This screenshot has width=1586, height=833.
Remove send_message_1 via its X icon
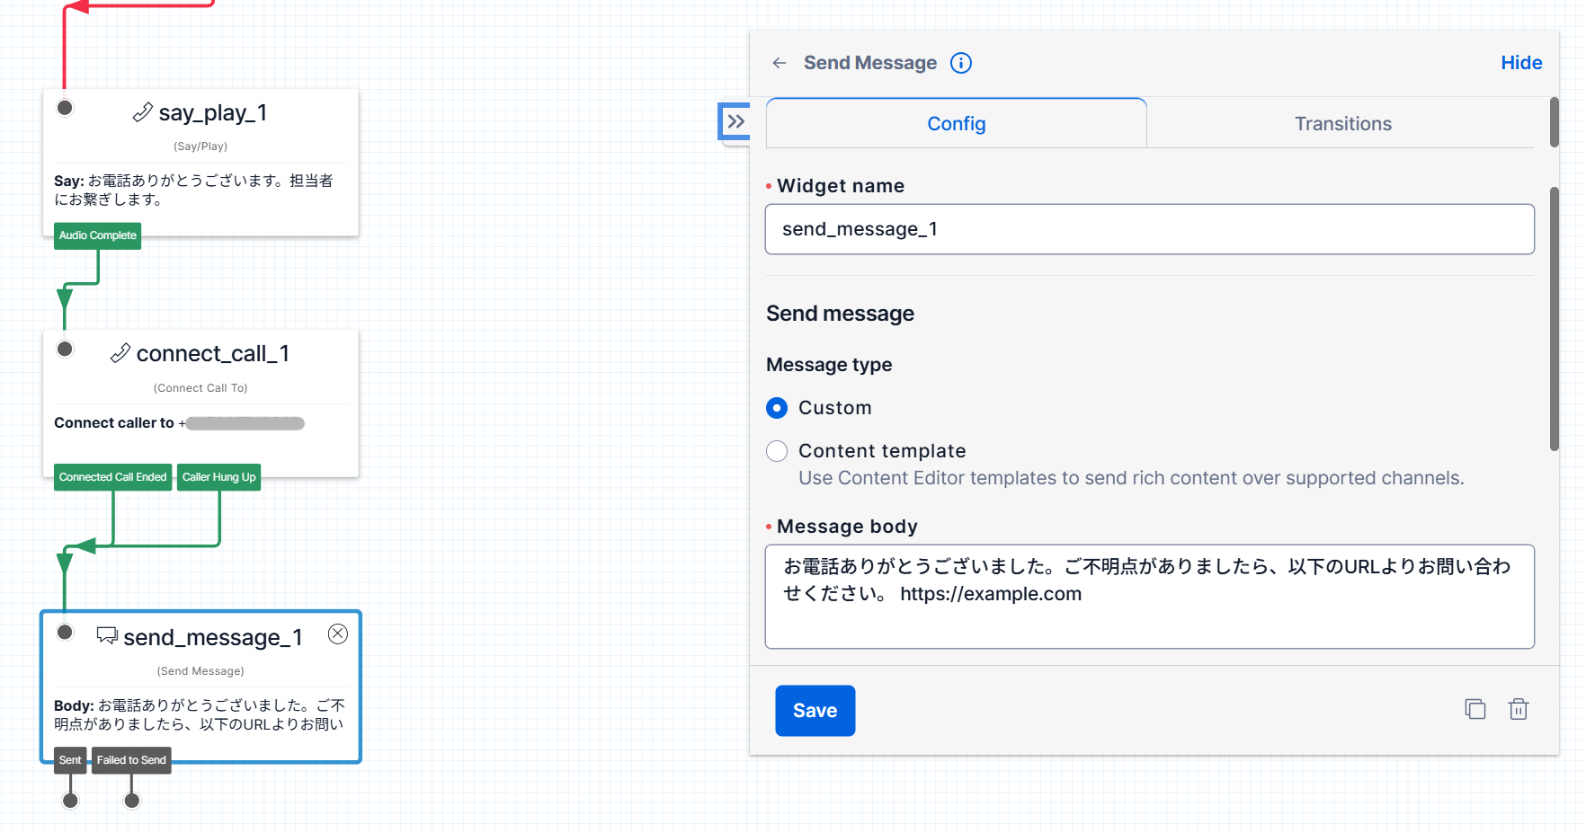(338, 634)
